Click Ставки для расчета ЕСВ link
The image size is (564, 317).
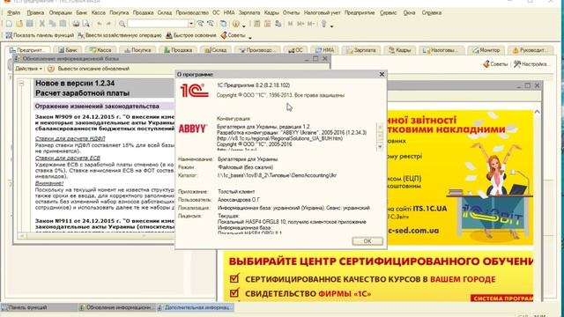tap(68, 158)
